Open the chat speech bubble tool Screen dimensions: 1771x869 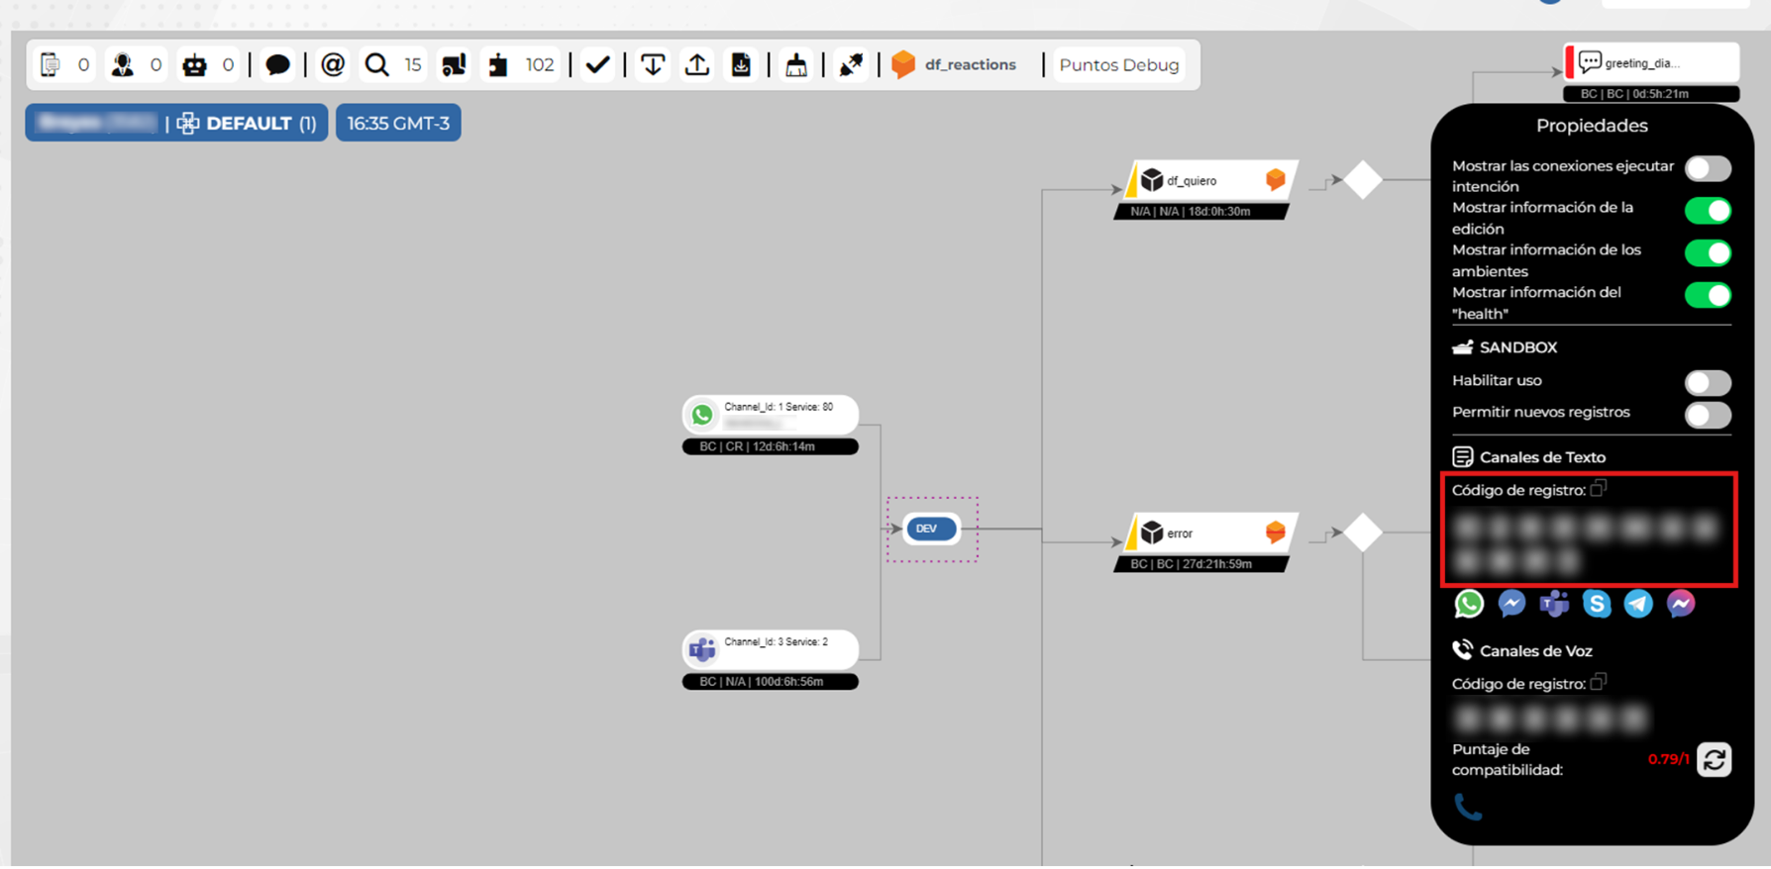tap(278, 65)
